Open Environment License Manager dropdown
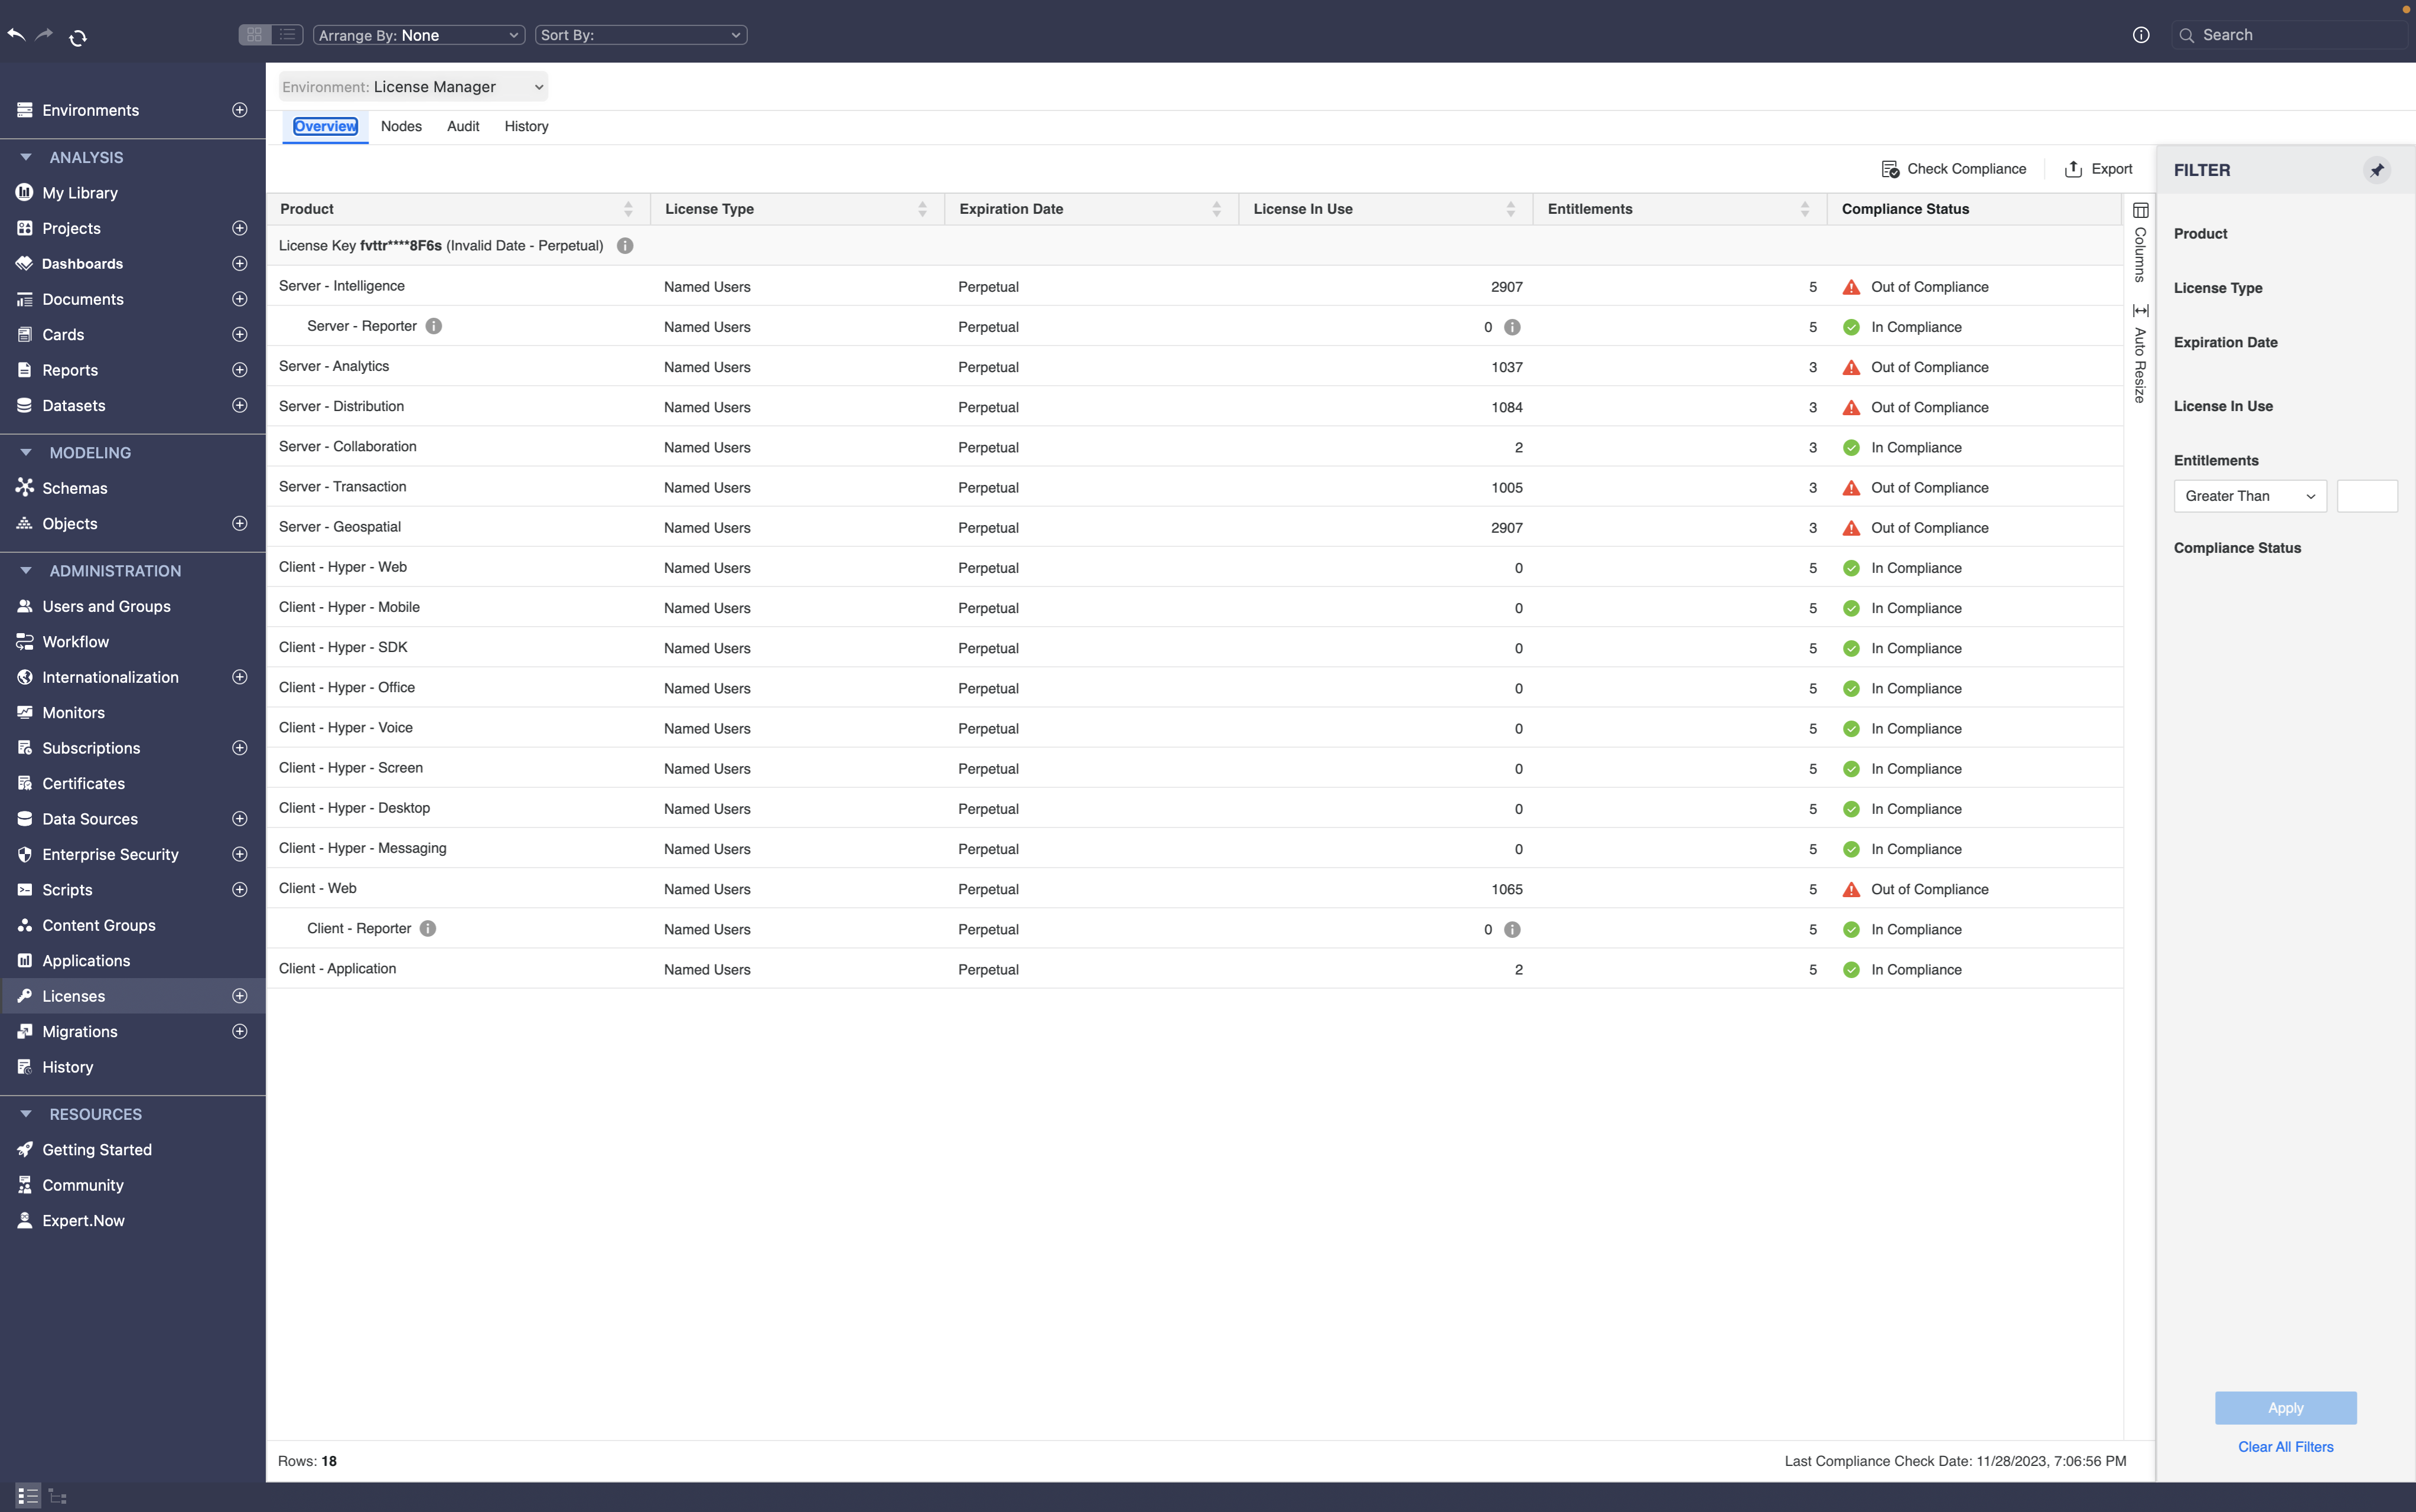 click(413, 87)
